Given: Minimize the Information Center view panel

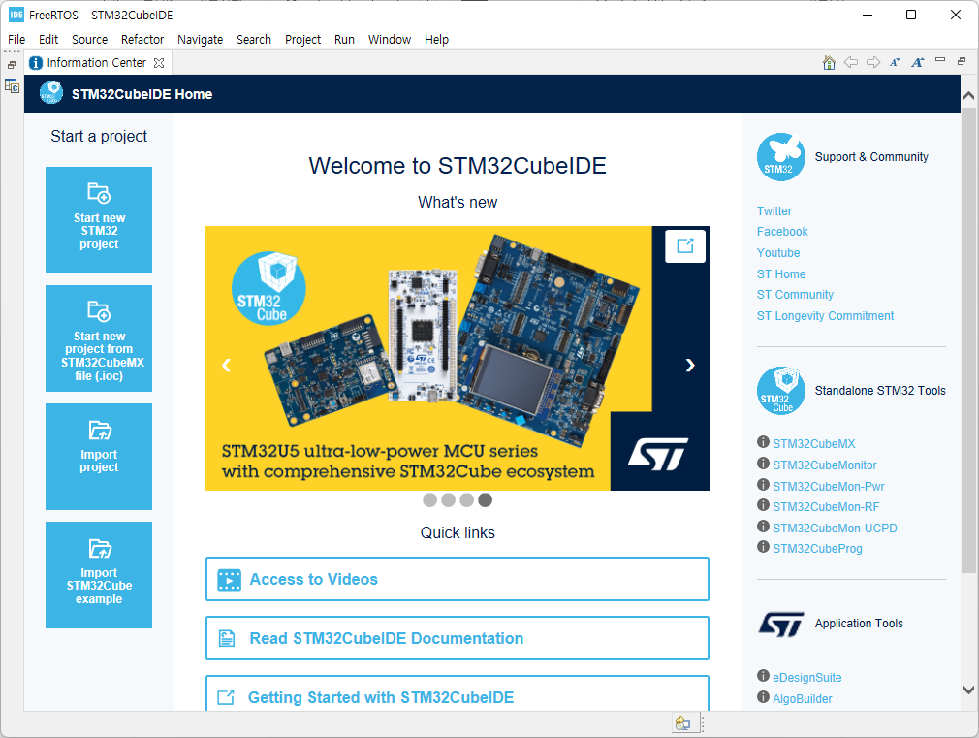Looking at the screenshot, I should click(939, 60).
